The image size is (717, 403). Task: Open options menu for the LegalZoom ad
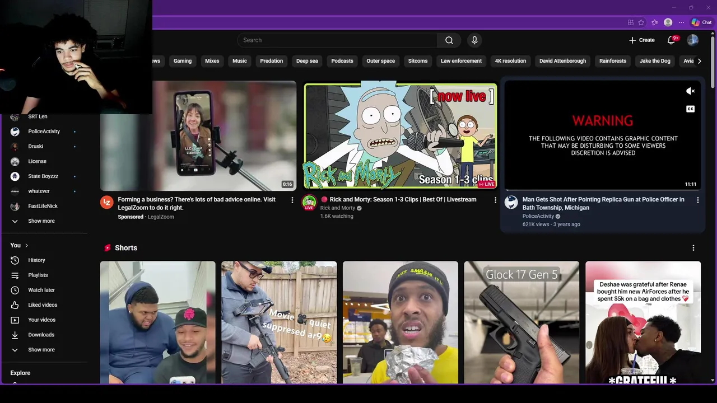coord(292,200)
